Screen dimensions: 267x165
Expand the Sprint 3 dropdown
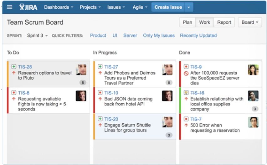pos(37,35)
